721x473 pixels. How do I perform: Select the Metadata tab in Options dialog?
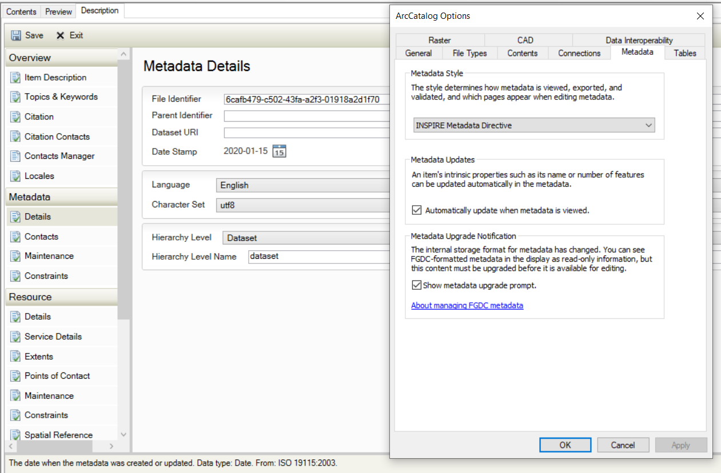638,52
